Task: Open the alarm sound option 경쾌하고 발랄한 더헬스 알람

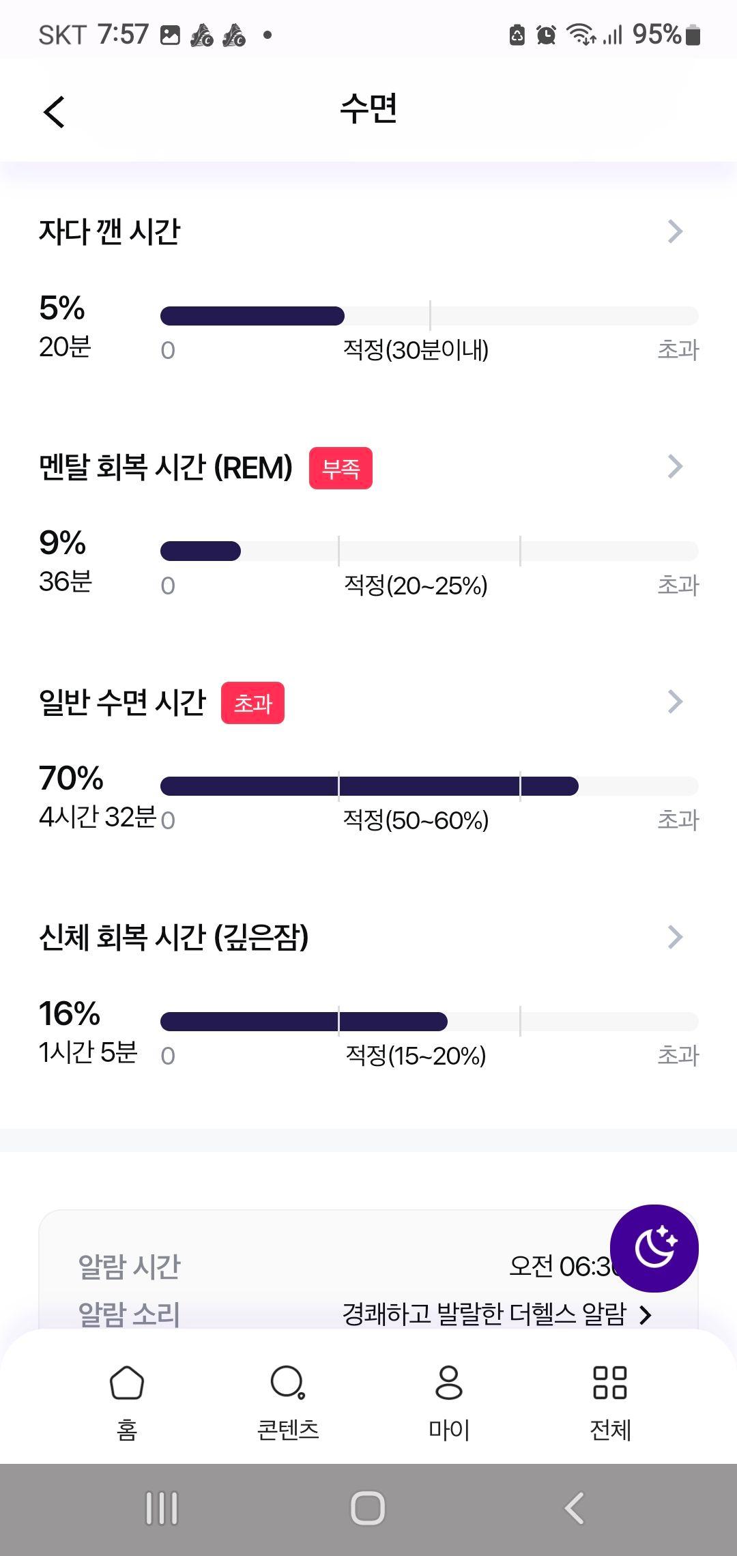Action: (x=497, y=1314)
